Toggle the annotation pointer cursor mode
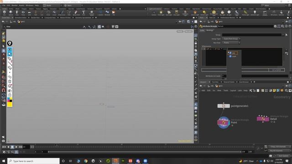Image resolution: width=292 pixels, height=164 pixels. pyautogui.click(x=10, y=54)
